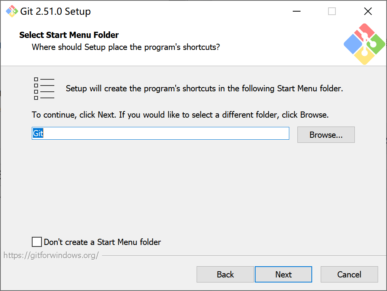The width and height of the screenshot is (387, 291).
Task: Select the colorful Git diamond logo graphic
Action: (x=364, y=44)
